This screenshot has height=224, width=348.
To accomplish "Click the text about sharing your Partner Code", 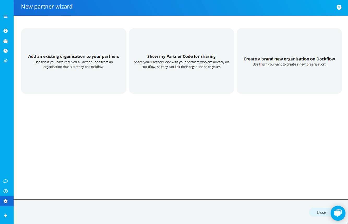I will pyautogui.click(x=181, y=64).
